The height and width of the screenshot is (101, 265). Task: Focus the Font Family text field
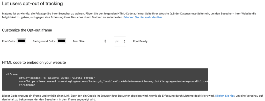tap(167, 41)
